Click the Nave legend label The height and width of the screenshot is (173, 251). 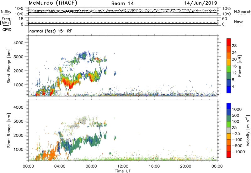(x=239, y=22)
